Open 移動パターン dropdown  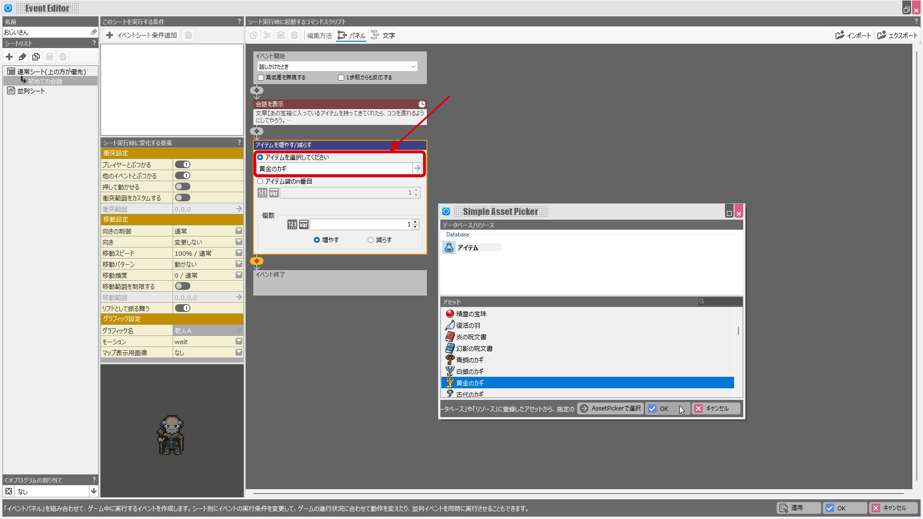[239, 264]
